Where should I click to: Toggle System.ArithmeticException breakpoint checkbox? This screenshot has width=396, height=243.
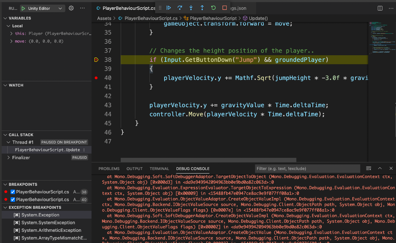(17, 230)
